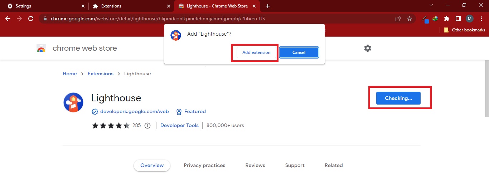Viewport: 489px width, 182px height.
Task: Open the Reviews tab
Action: click(255, 165)
